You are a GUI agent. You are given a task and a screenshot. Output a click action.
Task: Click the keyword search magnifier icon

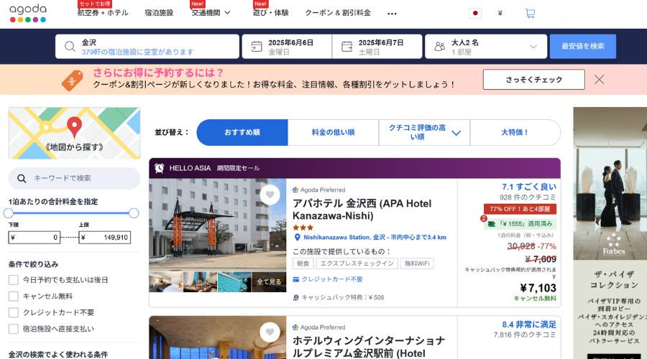(22, 179)
